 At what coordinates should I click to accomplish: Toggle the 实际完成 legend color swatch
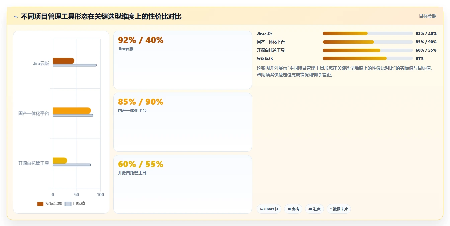pos(40,204)
